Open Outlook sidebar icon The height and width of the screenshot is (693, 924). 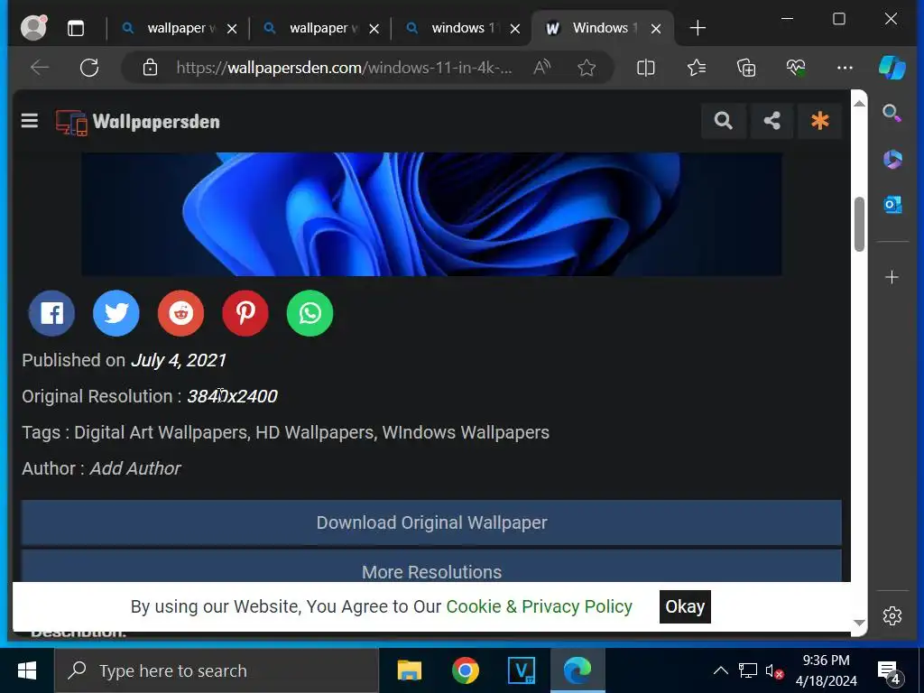(892, 205)
